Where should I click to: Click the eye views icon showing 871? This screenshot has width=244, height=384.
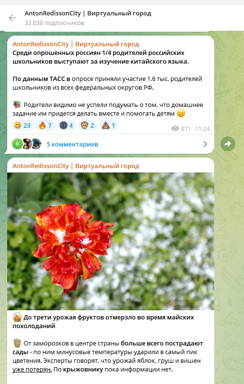pyautogui.click(x=175, y=129)
